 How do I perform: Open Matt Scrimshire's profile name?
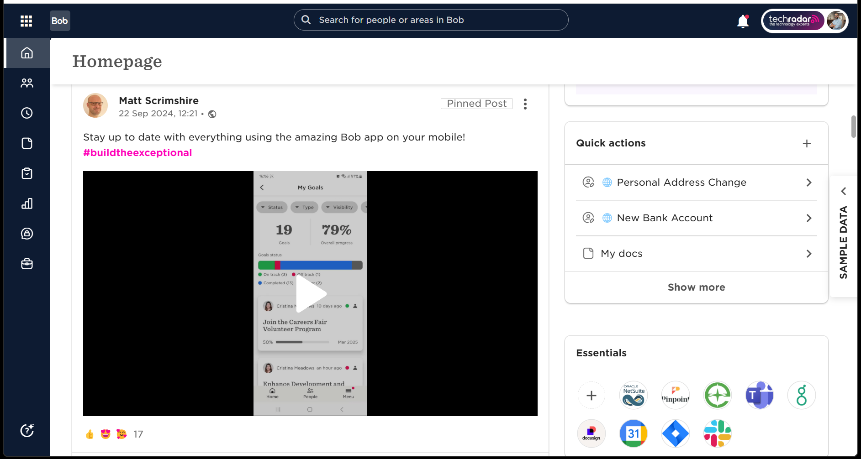click(x=159, y=101)
